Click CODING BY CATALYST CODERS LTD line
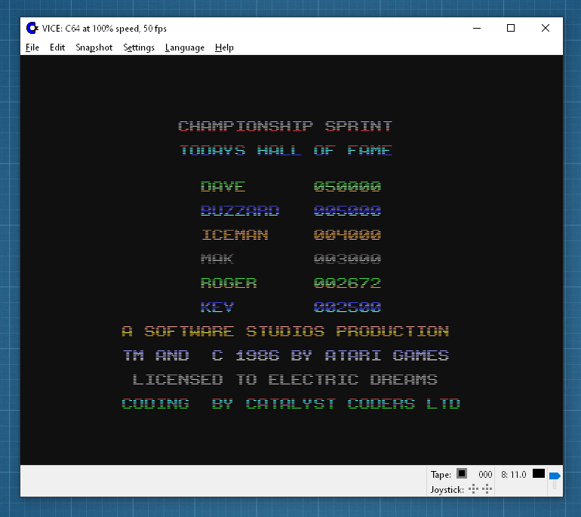This screenshot has height=517, width=581. pos(290,404)
